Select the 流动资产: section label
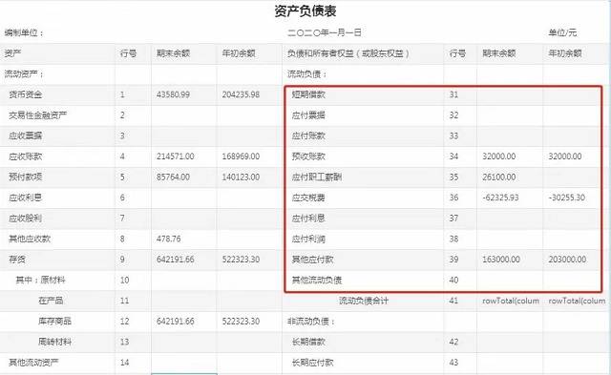 24,74
